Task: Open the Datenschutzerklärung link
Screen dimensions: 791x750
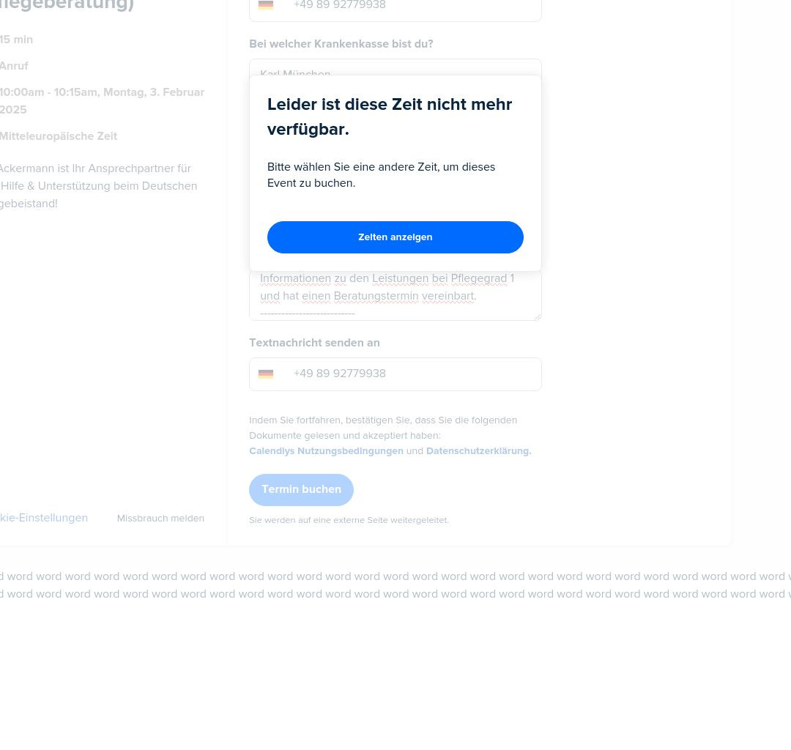Action: (x=478, y=451)
